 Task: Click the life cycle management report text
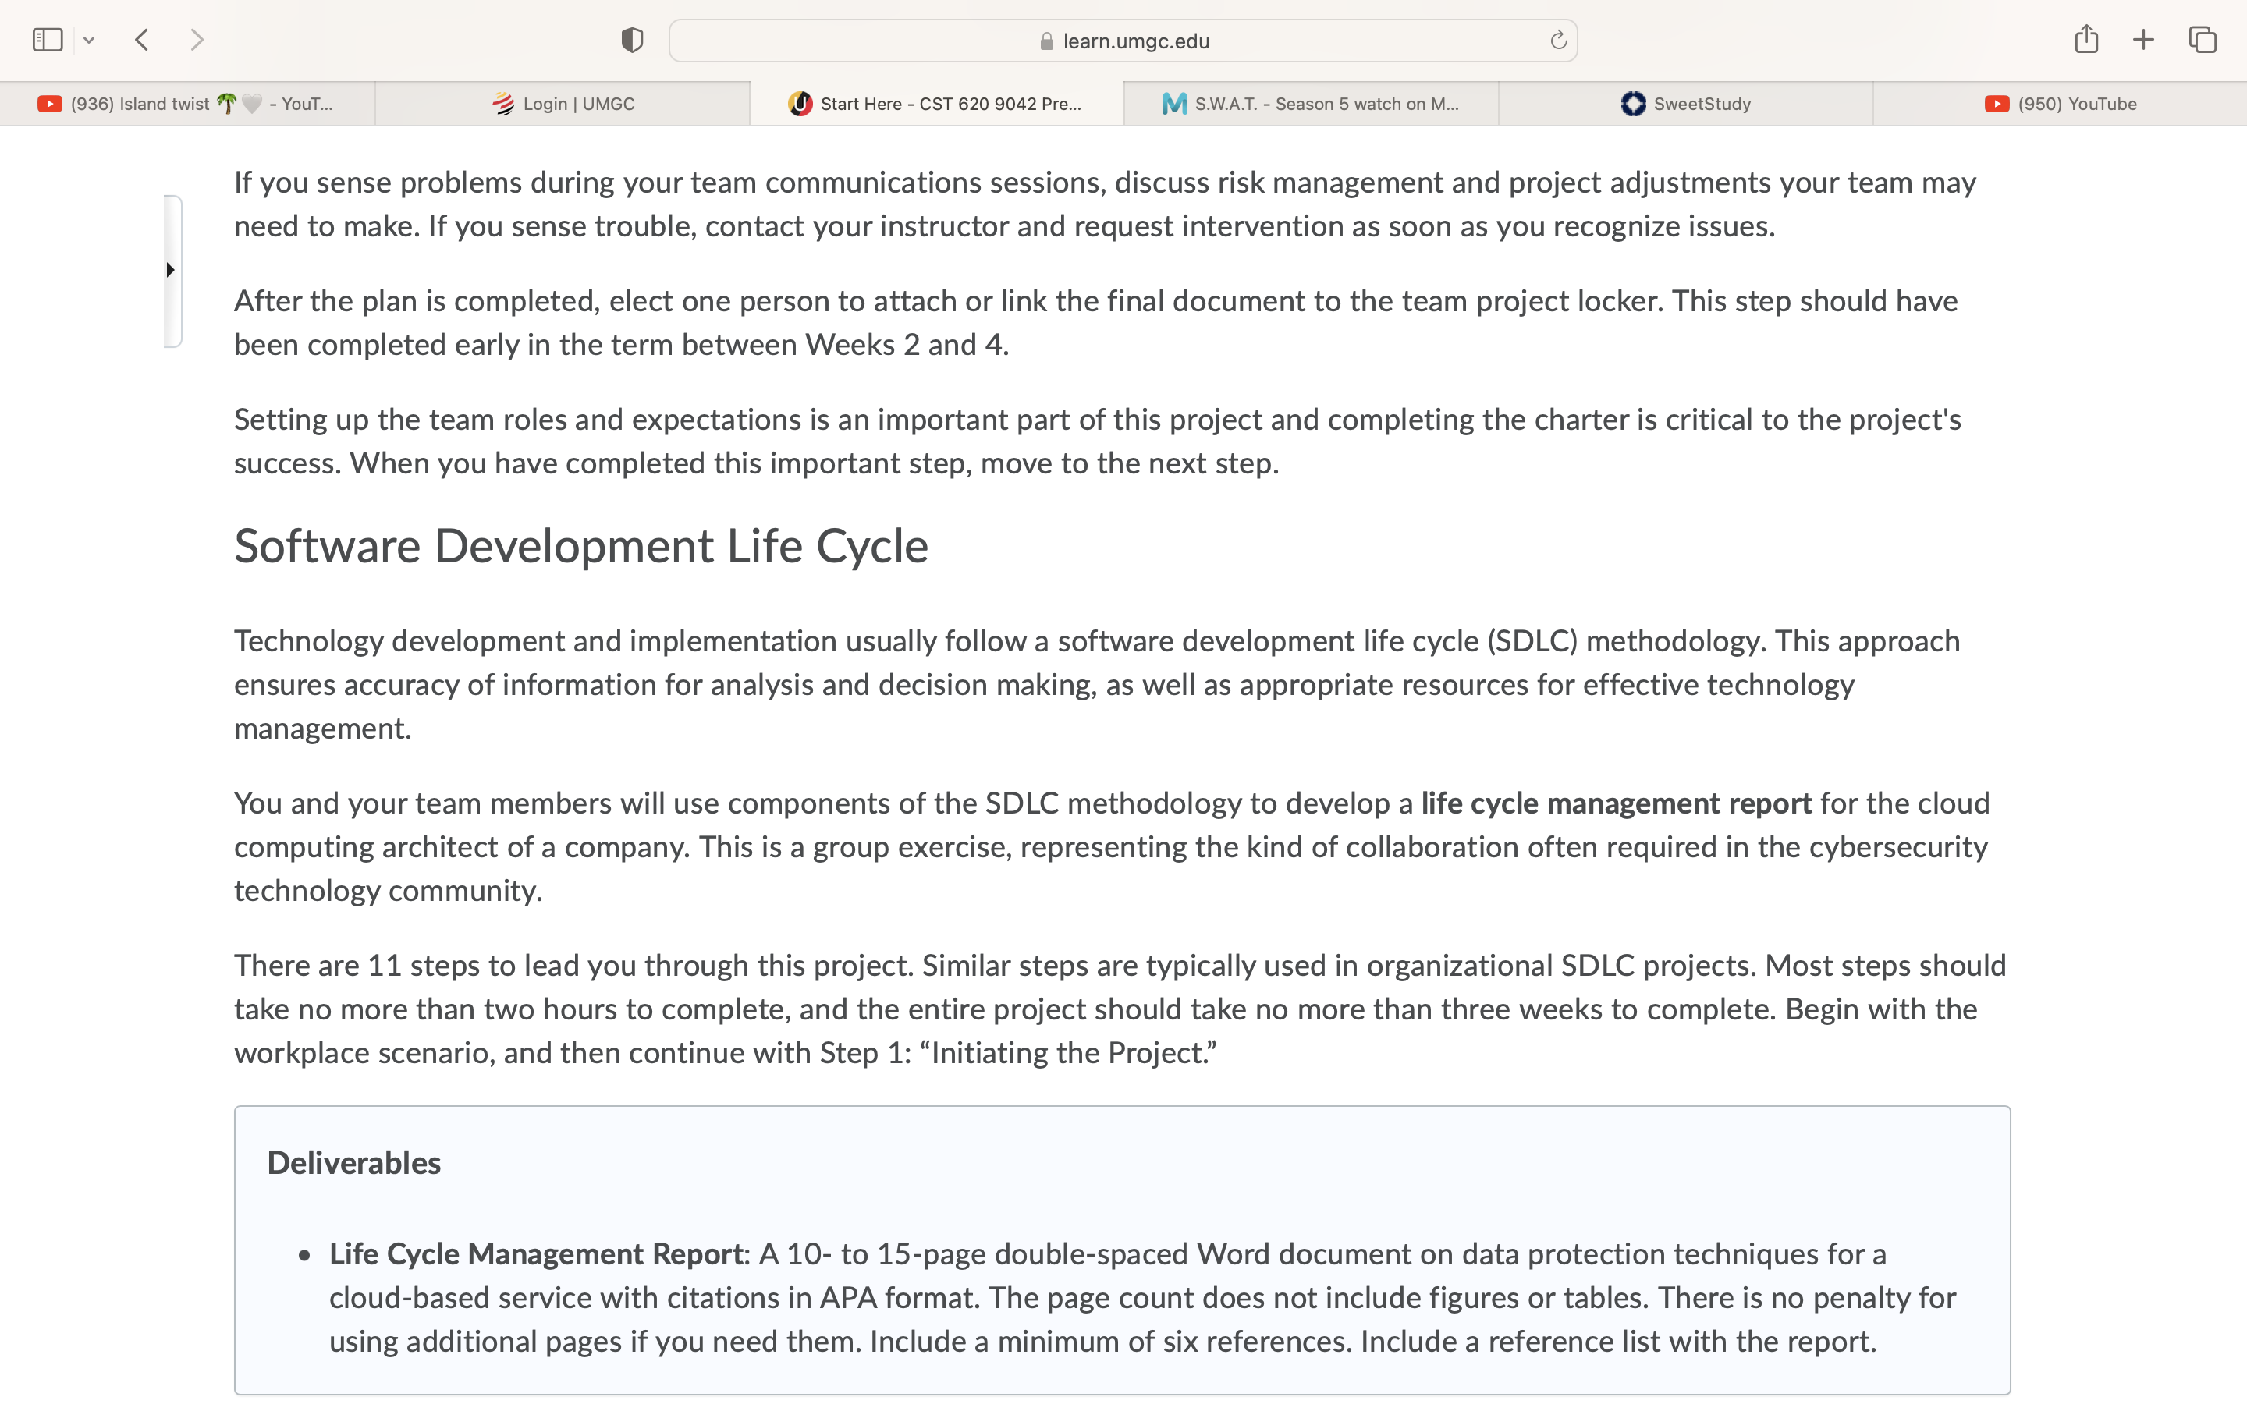(1616, 803)
